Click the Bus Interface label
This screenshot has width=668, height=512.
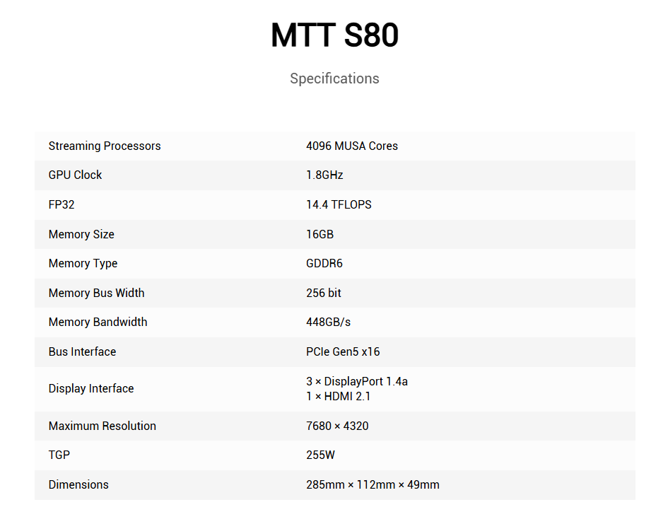click(82, 351)
